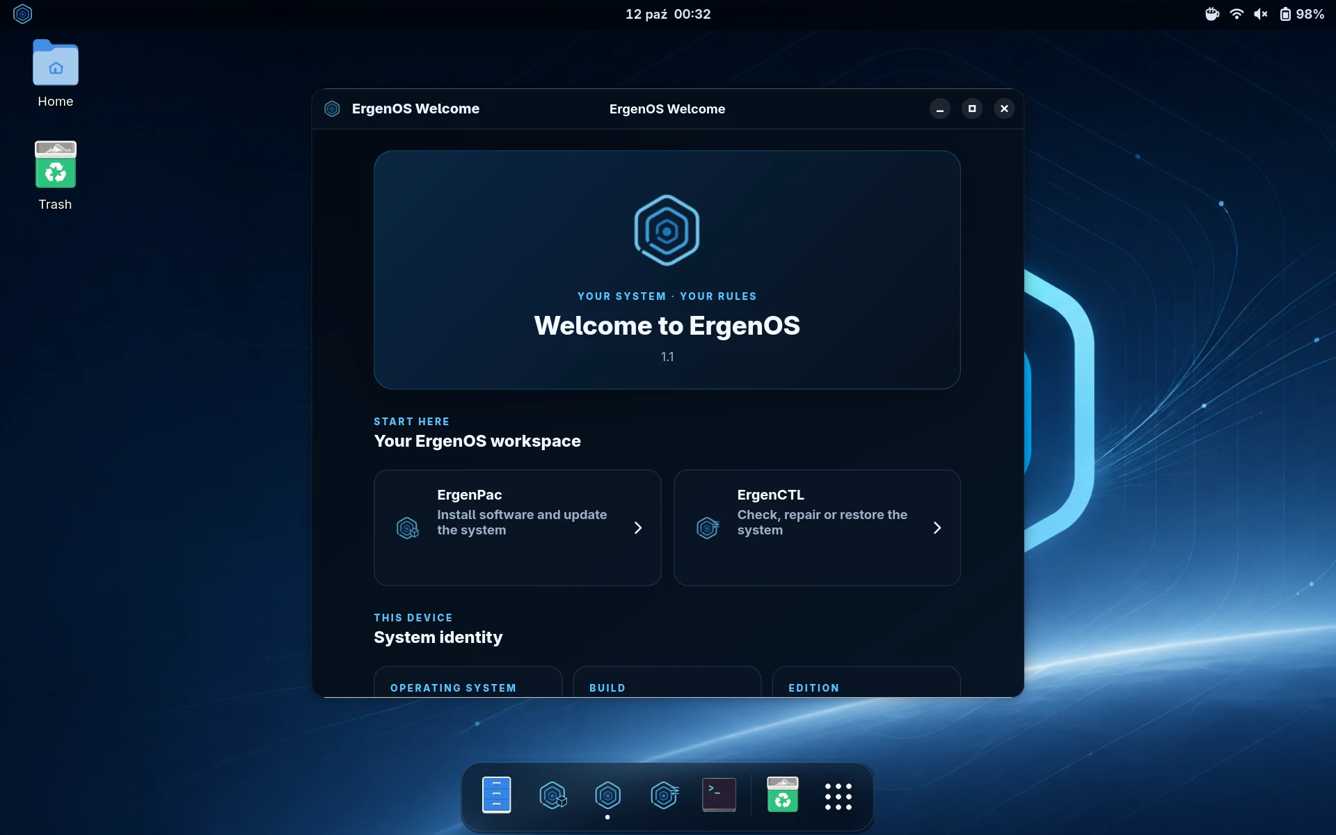Minimize the ErgenOS Welcome window
The width and height of the screenshot is (1336, 835).
click(940, 109)
